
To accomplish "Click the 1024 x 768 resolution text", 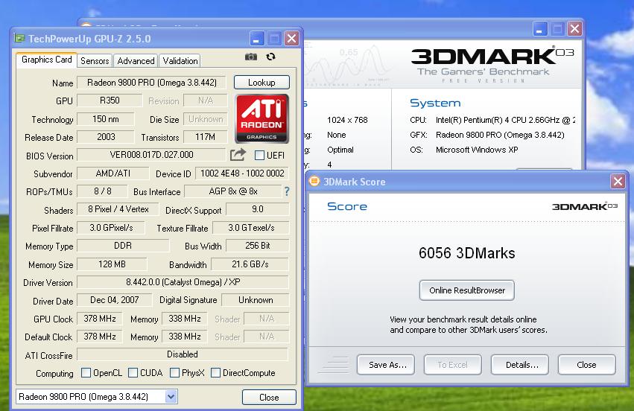I will [x=347, y=120].
